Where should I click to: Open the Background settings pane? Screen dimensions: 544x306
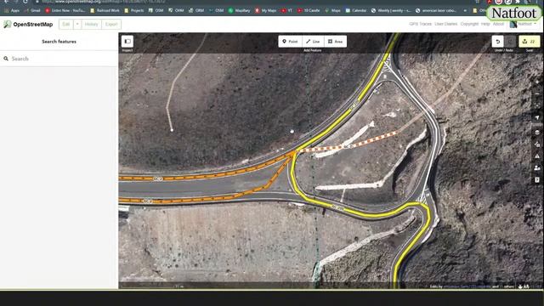pyautogui.click(x=537, y=133)
